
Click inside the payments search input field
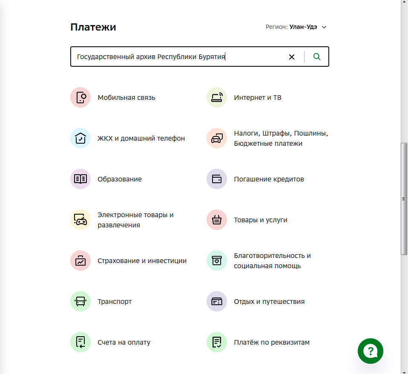pyautogui.click(x=179, y=57)
